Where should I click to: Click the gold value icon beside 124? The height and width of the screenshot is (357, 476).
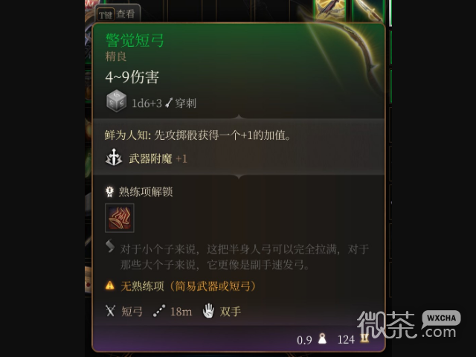point(364,338)
